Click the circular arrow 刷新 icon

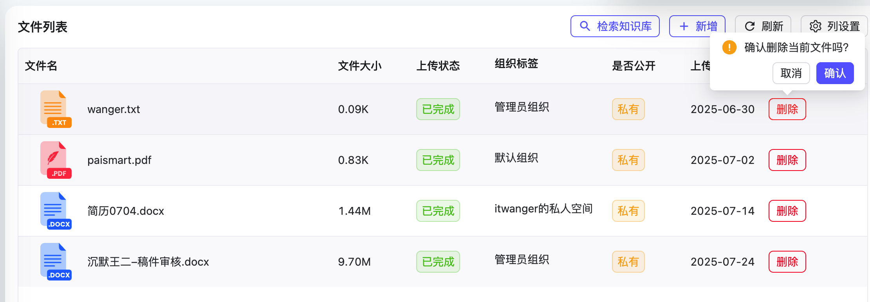click(x=749, y=26)
